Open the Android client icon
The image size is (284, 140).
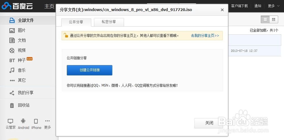[23, 121]
